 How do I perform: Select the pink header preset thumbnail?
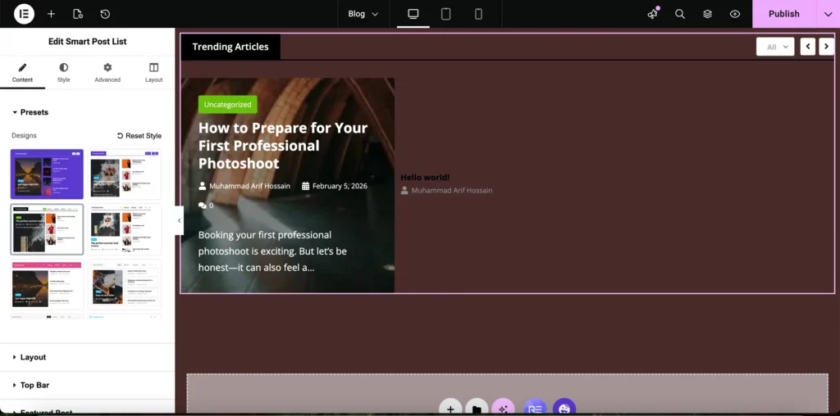pyautogui.click(x=47, y=284)
